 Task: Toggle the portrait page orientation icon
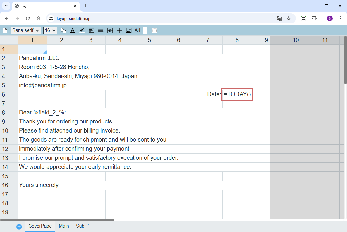pos(145,30)
